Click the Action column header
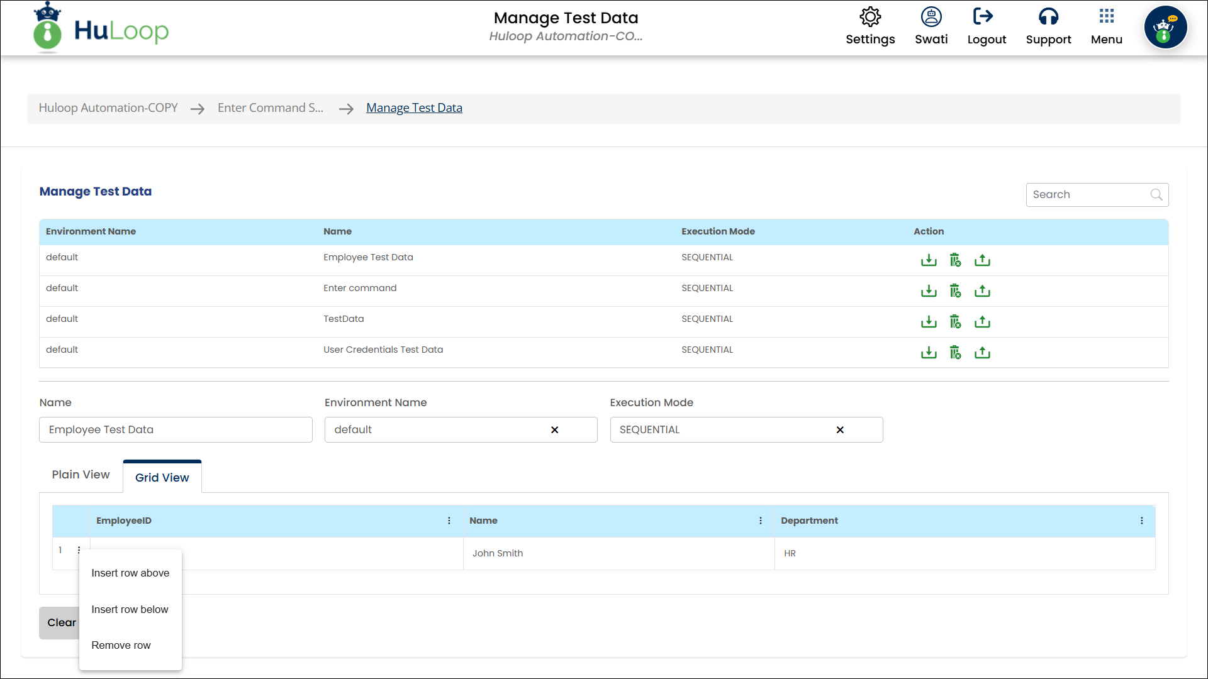Screen dimensions: 1208x679 pyautogui.click(x=929, y=231)
